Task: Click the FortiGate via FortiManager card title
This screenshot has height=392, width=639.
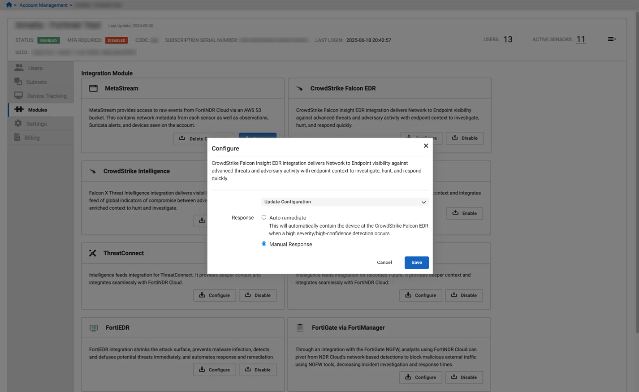Action: point(348,328)
